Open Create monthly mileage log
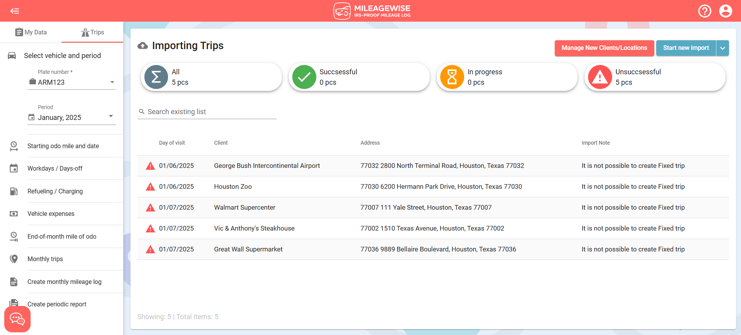The width and height of the screenshot is (741, 335). click(64, 282)
